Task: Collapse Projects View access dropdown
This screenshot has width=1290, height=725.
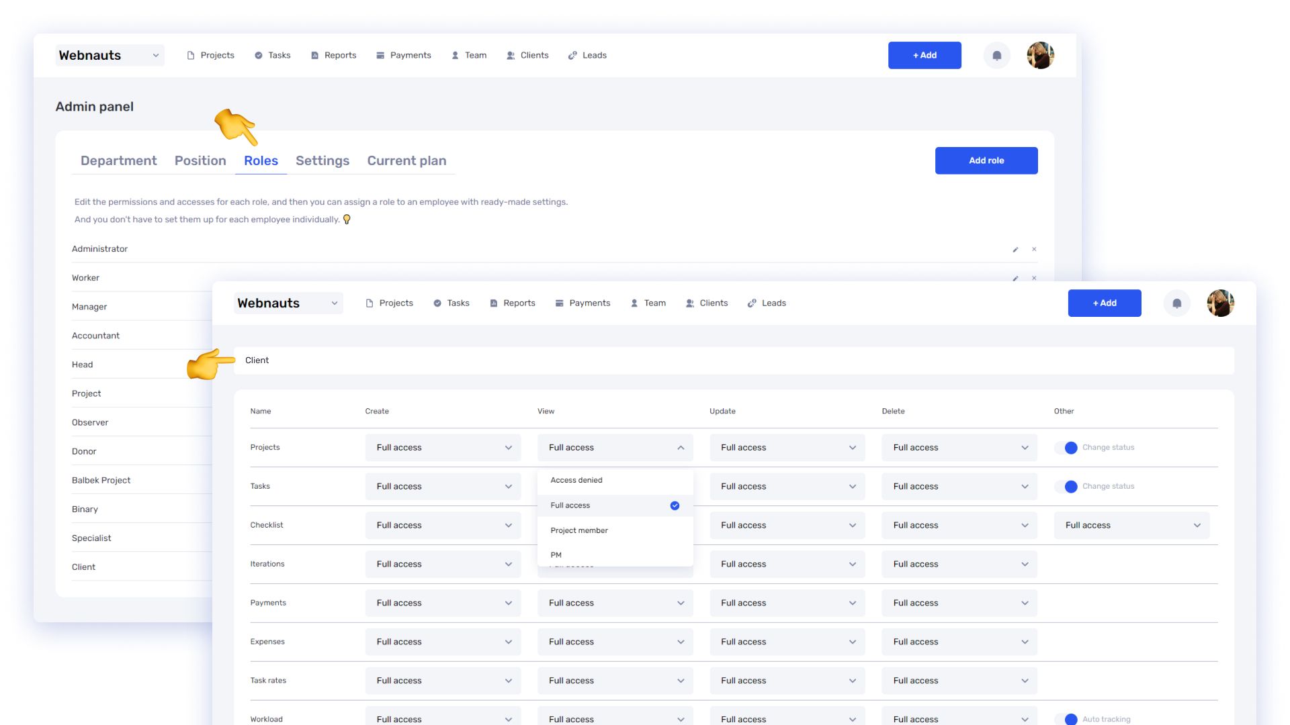Action: [615, 448]
